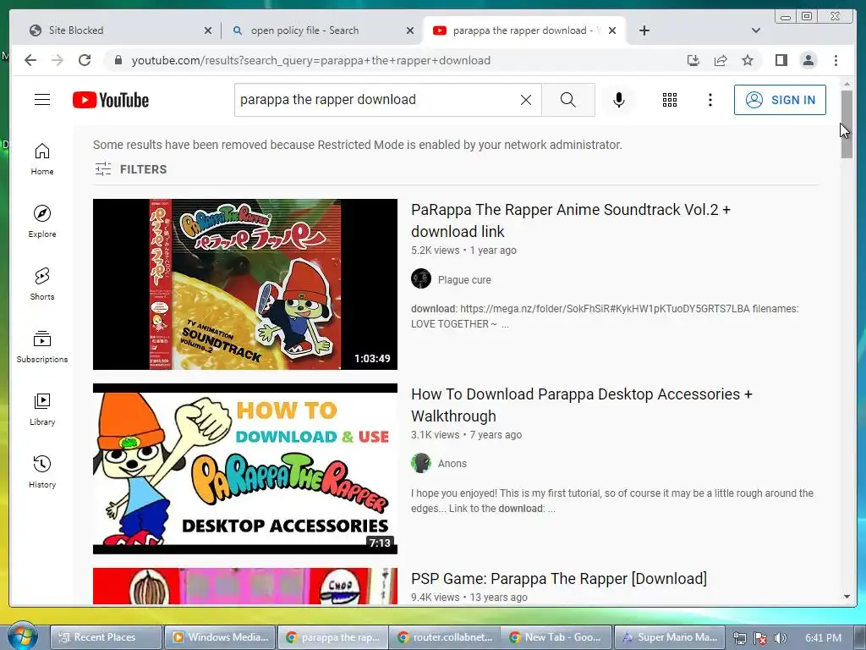
Task: Open the volume speaker tray icon
Action: coord(781,638)
